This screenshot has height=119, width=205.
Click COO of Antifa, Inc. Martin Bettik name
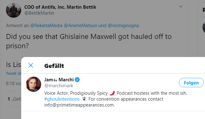pos(60,7)
